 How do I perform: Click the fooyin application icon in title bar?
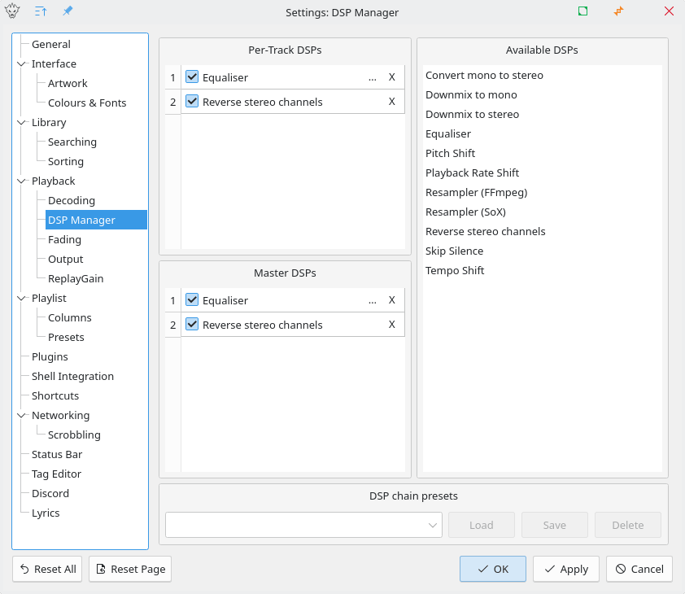(13, 12)
